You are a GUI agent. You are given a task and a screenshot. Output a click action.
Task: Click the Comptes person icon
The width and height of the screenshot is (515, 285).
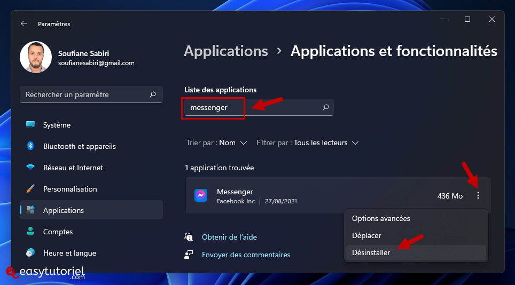[30, 231]
